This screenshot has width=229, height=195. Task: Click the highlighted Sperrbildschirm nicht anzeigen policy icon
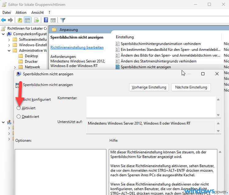pyautogui.click(x=117, y=67)
